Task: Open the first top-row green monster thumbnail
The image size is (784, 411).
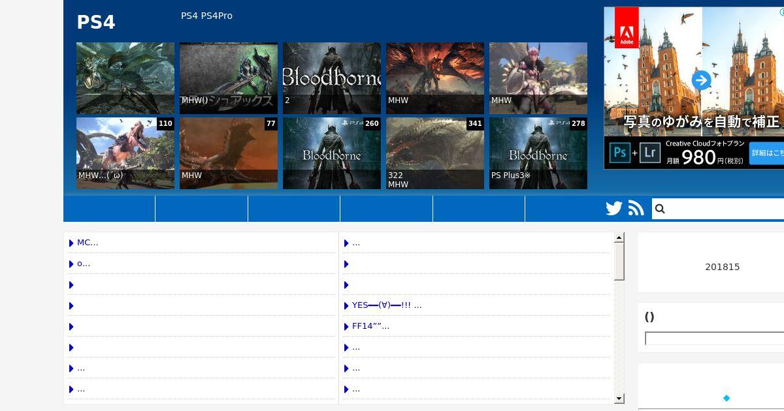Action: coord(125,78)
